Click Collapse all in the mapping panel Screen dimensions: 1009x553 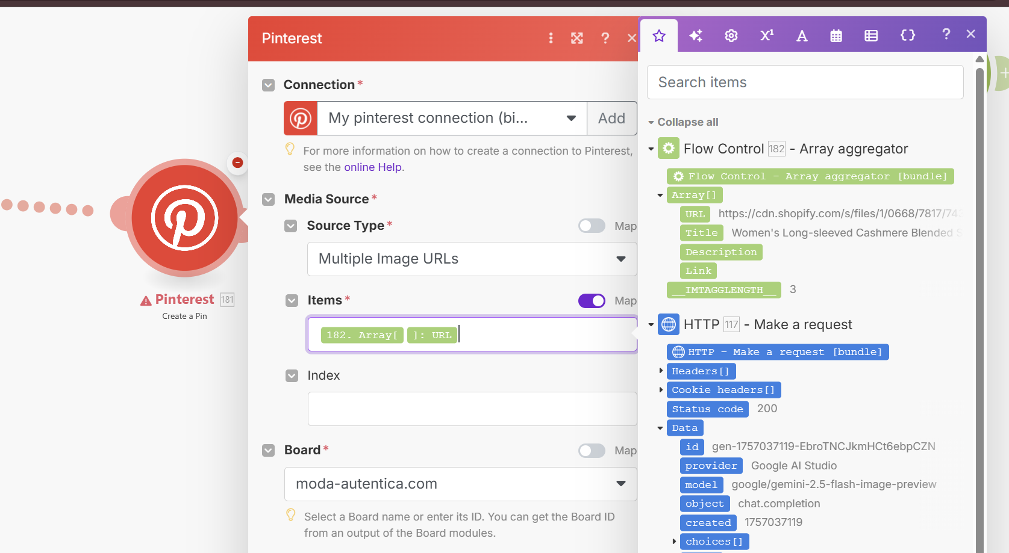click(x=688, y=122)
